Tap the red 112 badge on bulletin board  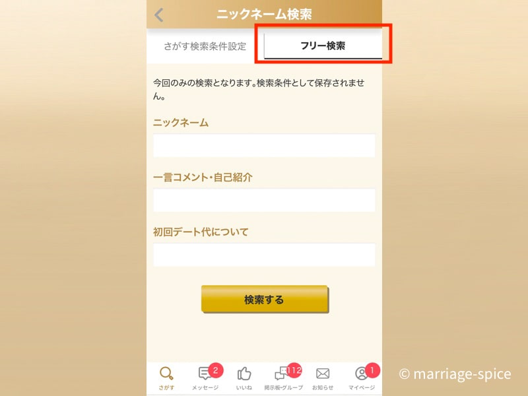pyautogui.click(x=294, y=371)
